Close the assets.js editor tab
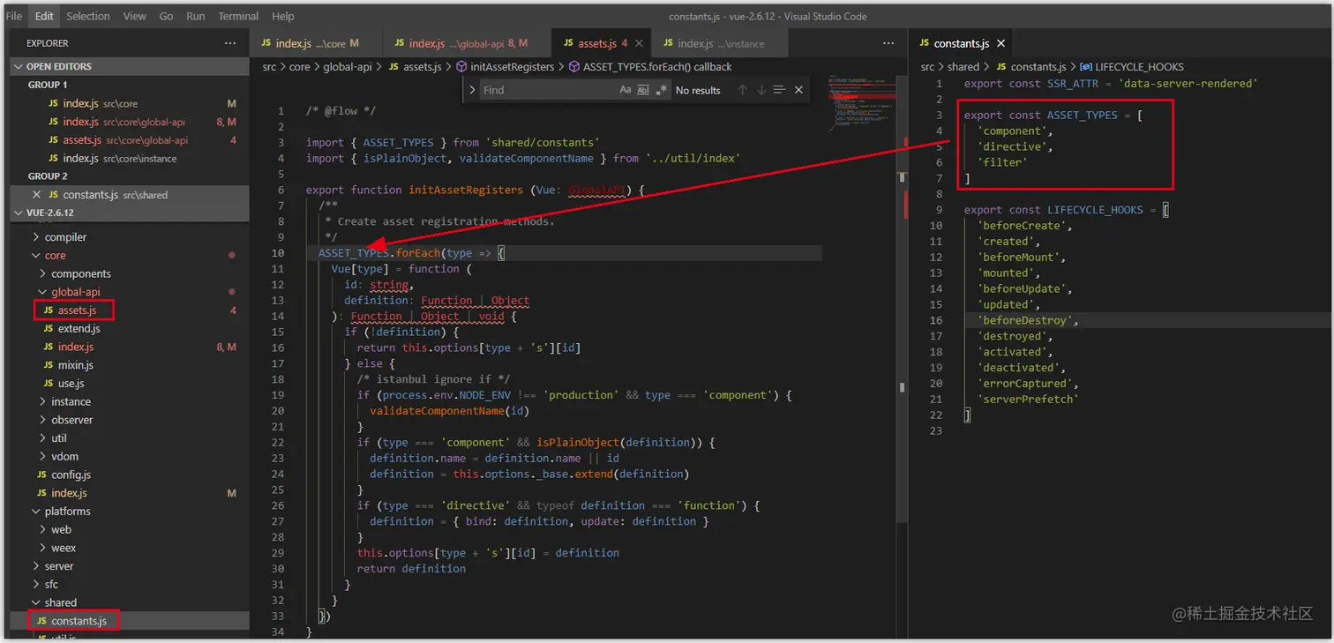Image resolution: width=1334 pixels, height=643 pixels. (x=640, y=43)
